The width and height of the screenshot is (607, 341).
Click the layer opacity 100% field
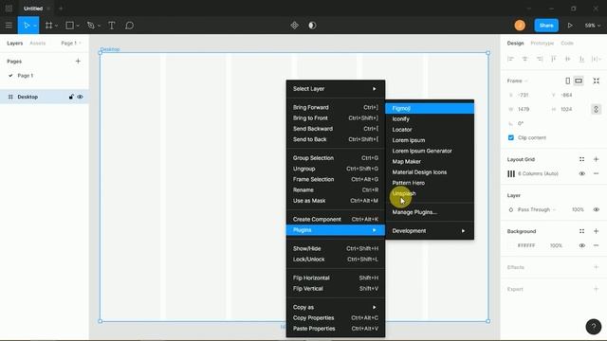pos(578,209)
